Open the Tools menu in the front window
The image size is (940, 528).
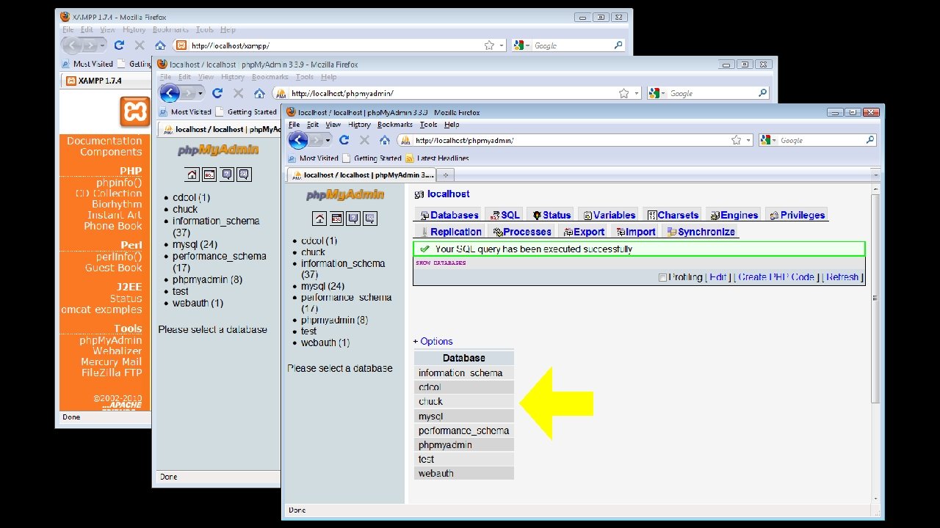tap(428, 125)
